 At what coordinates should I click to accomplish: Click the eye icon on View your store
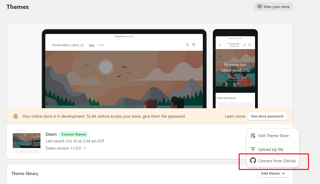point(259,6)
